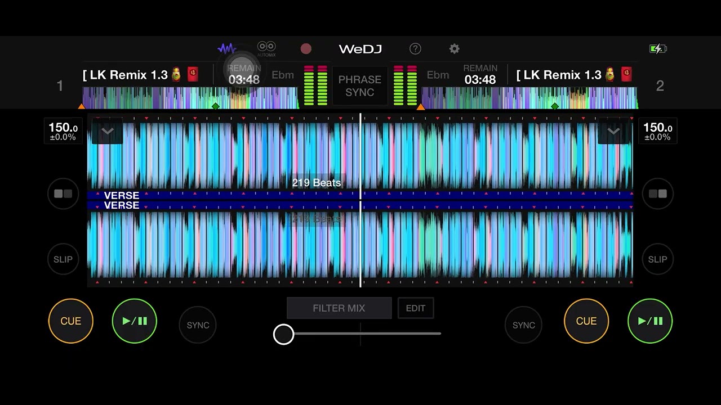Toggle deck 1 remain time display 03:48
Image resolution: width=721 pixels, height=405 pixels.
244,74
